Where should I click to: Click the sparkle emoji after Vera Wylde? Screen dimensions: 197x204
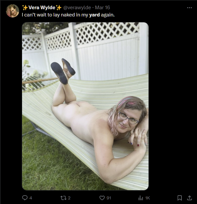pos(59,8)
